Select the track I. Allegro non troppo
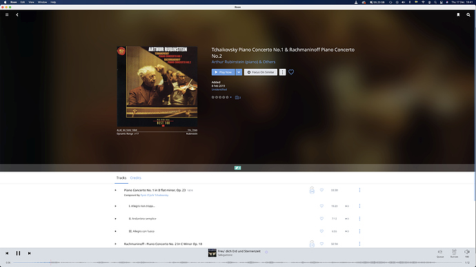476x267 pixels. 142,206
